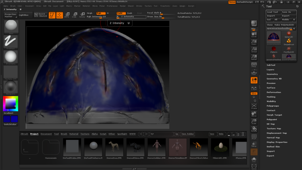
Task: Select the Rotate transform icon in top toolbar
Action: click(x=82, y=15)
